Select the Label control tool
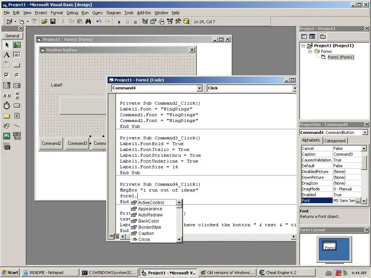This screenshot has height=278, width=371. click(x=7, y=55)
